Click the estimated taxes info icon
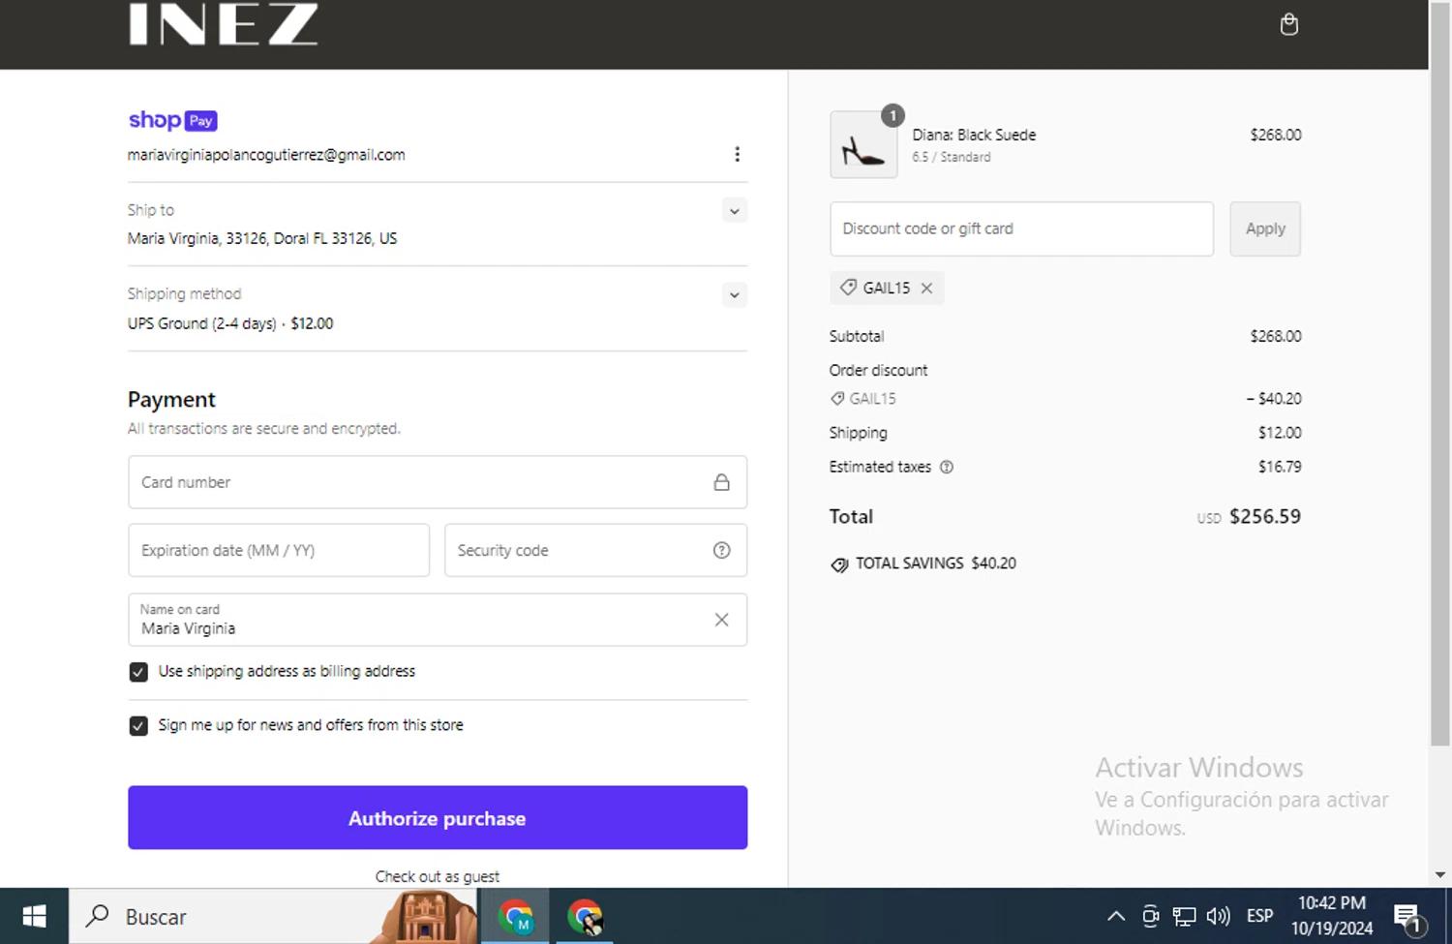The image size is (1452, 944). tap(947, 467)
